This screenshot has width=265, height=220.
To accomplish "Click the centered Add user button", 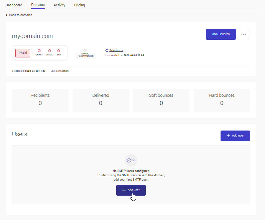I will tap(131, 190).
